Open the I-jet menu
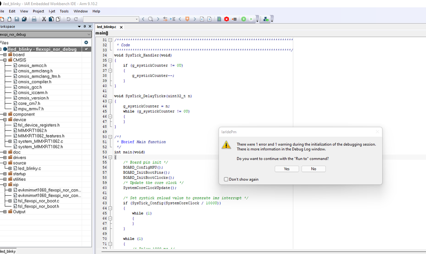 [x=52, y=11]
